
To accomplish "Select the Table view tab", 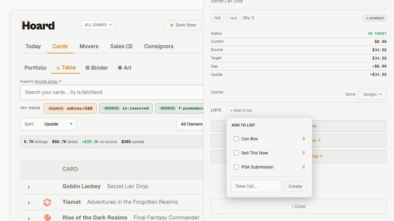I will [x=66, y=68].
